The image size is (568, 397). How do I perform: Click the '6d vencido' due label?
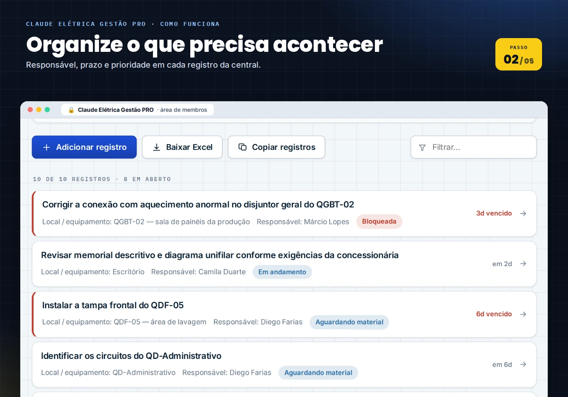click(494, 314)
